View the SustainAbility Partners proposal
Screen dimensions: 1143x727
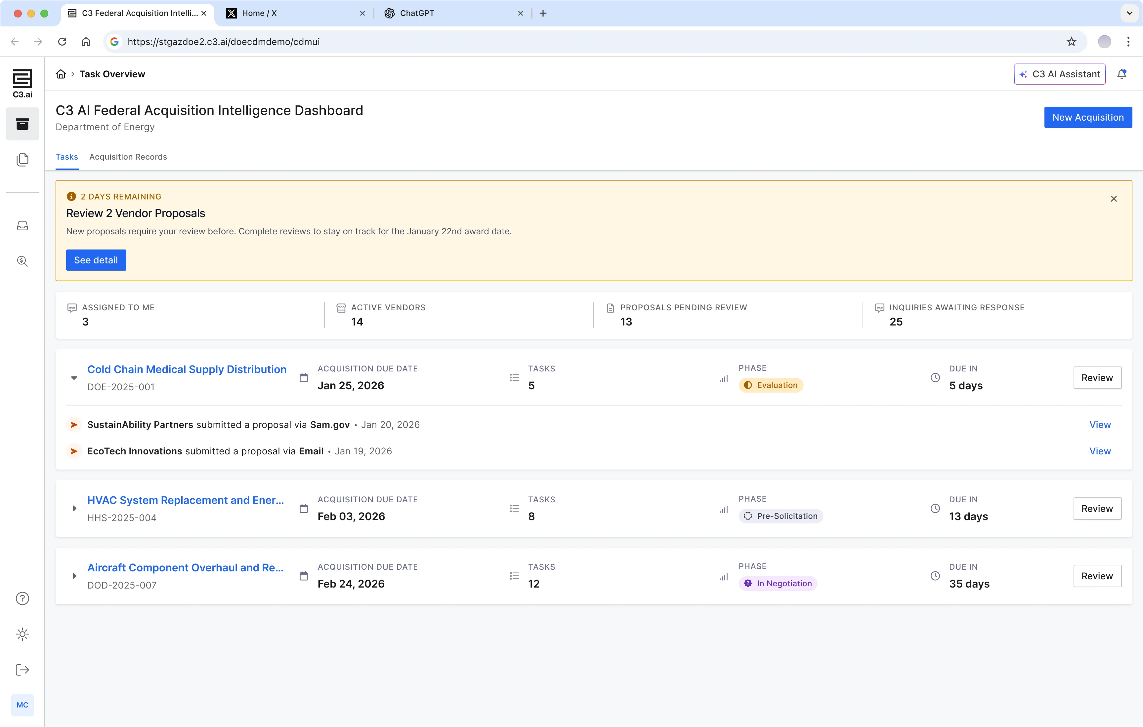tap(1100, 425)
